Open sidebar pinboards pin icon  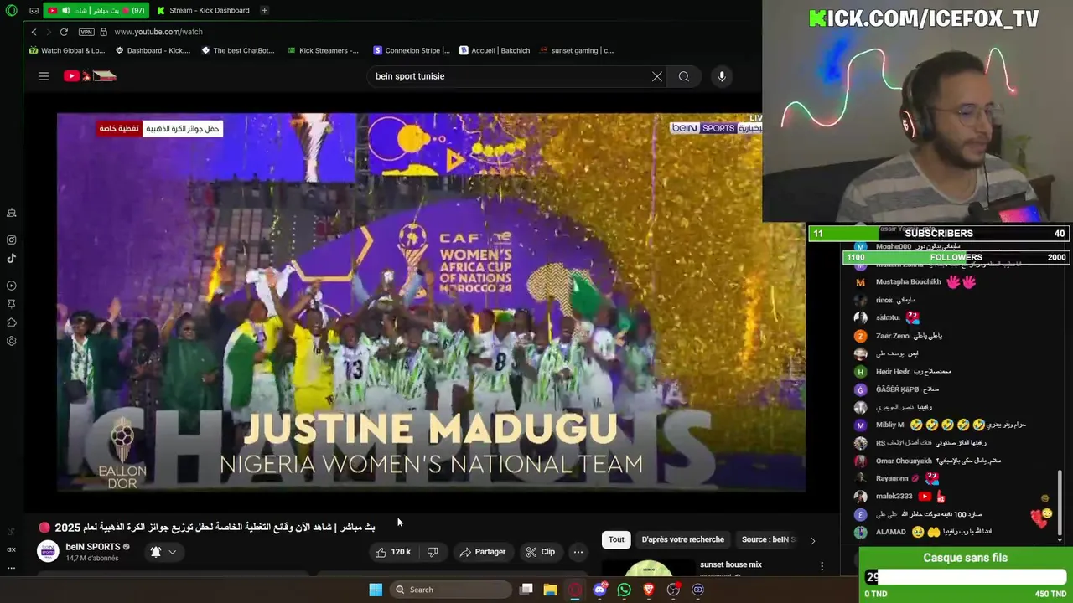[x=12, y=304]
